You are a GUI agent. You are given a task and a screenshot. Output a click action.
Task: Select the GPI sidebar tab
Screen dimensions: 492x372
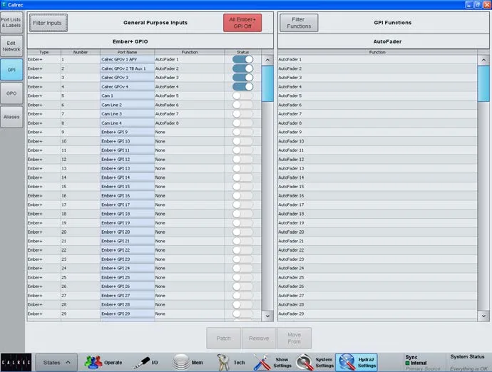tap(11, 70)
